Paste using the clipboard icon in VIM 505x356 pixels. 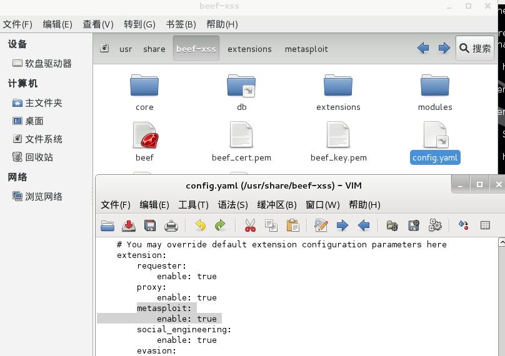[292, 225]
